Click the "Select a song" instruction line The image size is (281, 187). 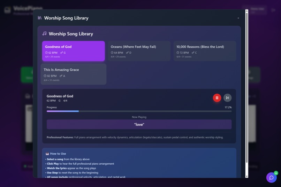coord(67,159)
